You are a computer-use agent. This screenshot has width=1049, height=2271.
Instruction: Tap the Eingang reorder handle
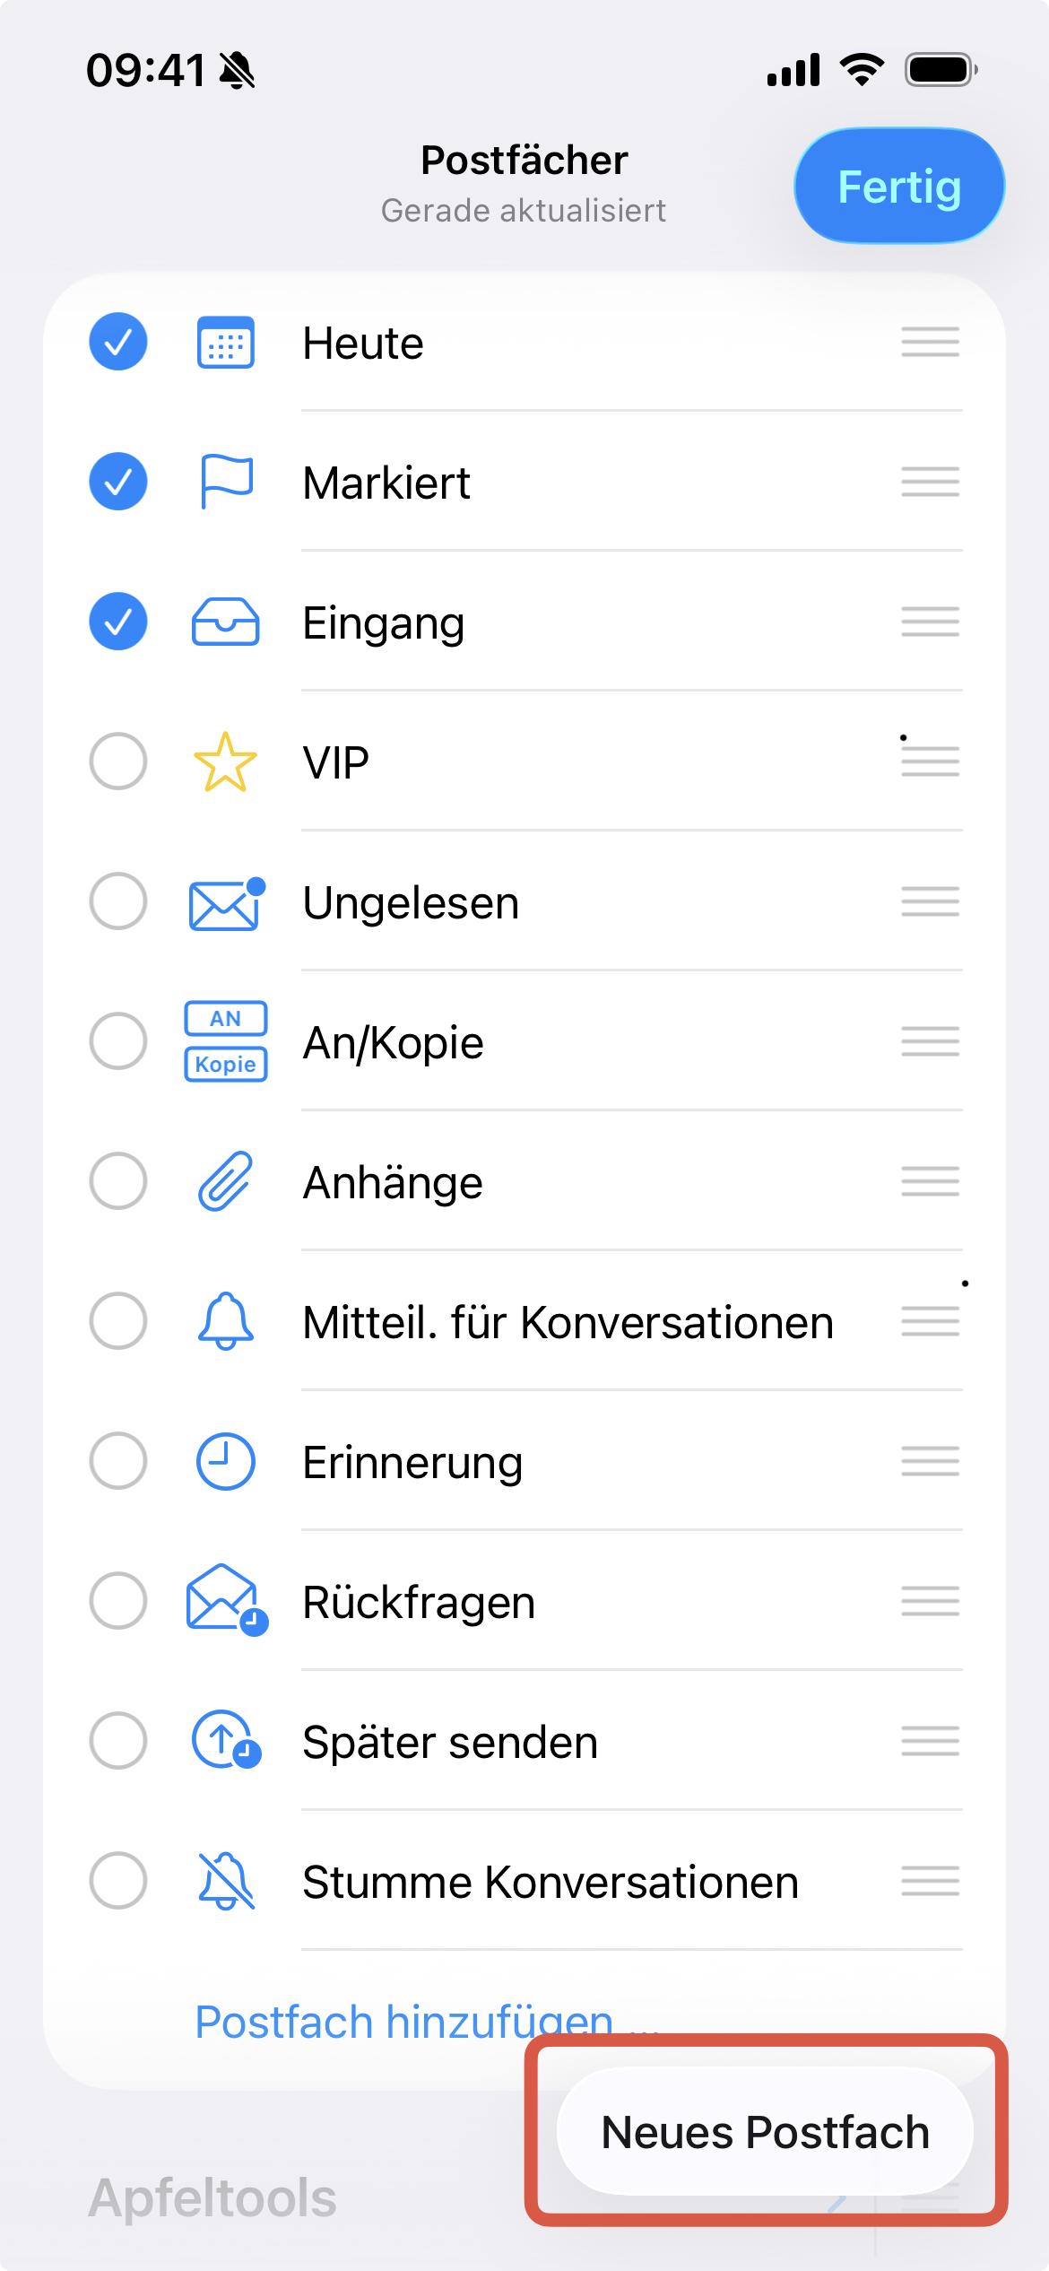point(930,622)
